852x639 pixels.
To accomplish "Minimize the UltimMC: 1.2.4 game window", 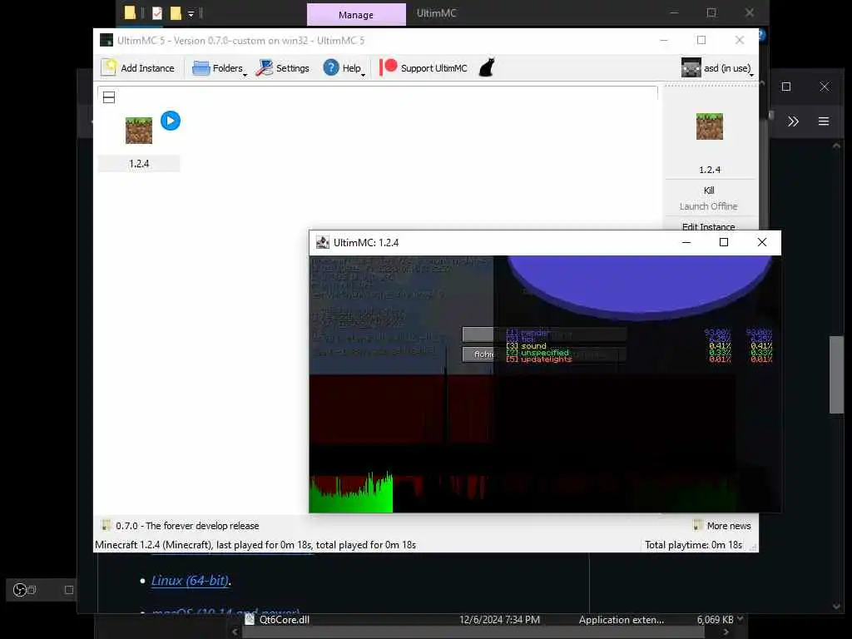I will click(686, 242).
